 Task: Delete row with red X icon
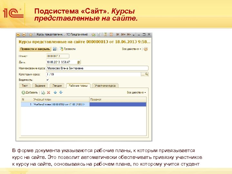pyautogui.click(x=49, y=92)
